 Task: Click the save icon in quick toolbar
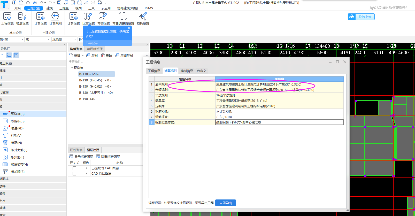(34, 3)
